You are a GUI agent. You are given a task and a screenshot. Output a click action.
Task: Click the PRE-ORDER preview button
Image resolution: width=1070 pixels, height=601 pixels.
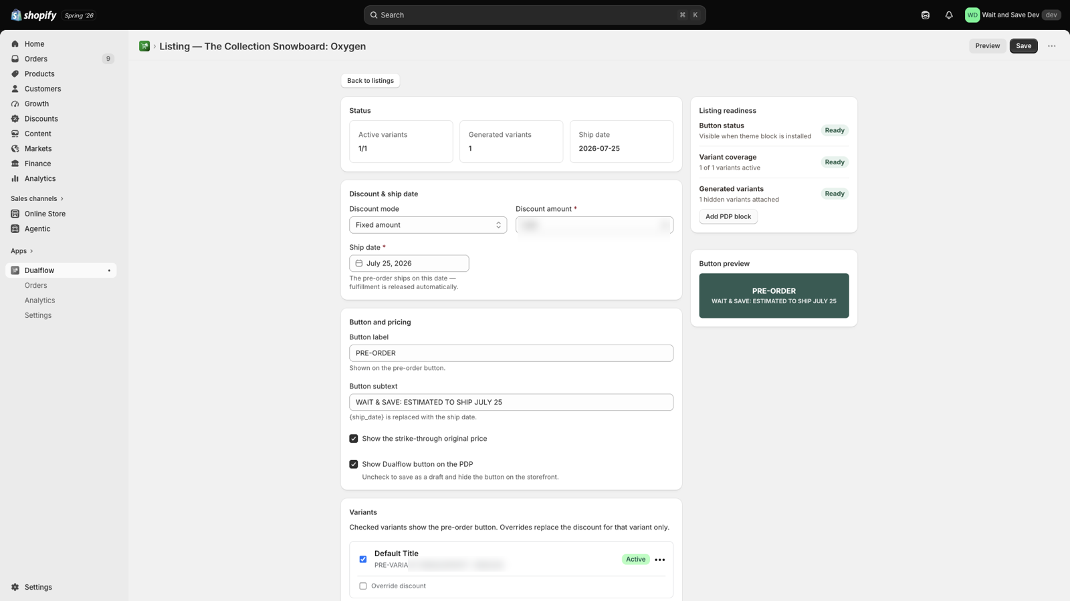coord(774,296)
